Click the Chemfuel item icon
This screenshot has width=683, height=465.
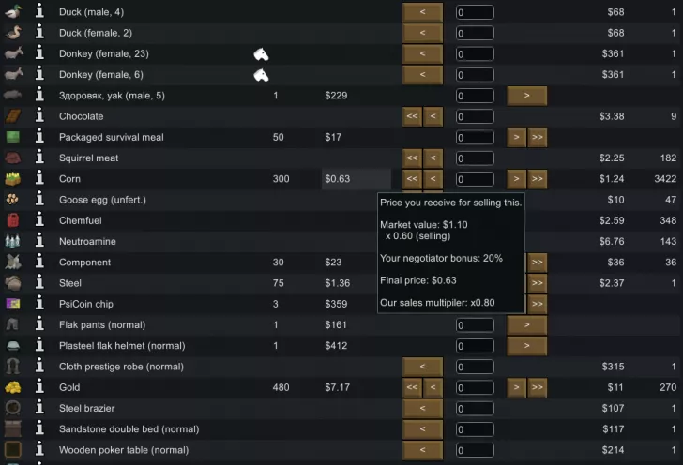tap(13, 220)
